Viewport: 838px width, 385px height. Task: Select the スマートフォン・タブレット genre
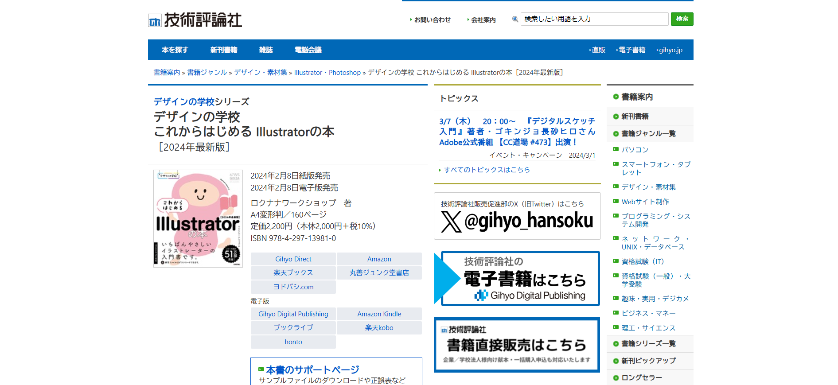coord(656,168)
